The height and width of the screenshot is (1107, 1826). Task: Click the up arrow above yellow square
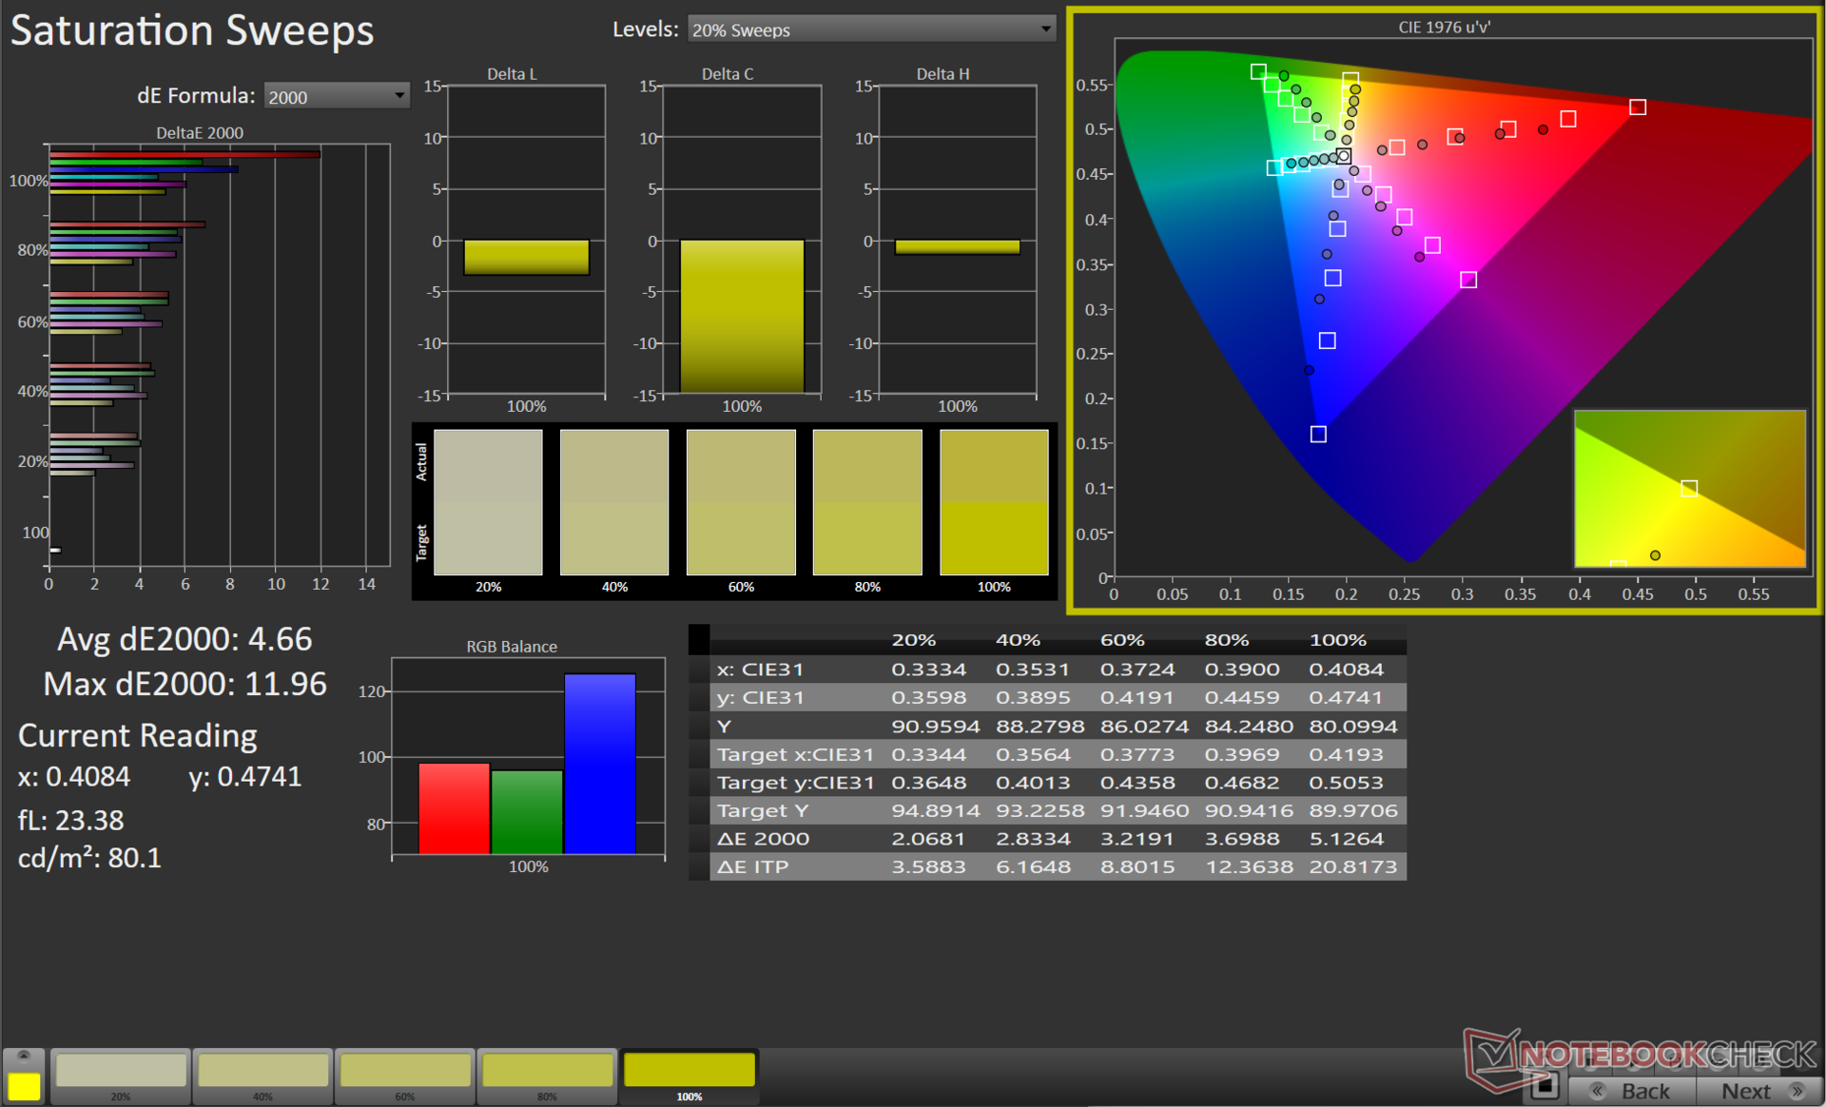click(24, 1056)
